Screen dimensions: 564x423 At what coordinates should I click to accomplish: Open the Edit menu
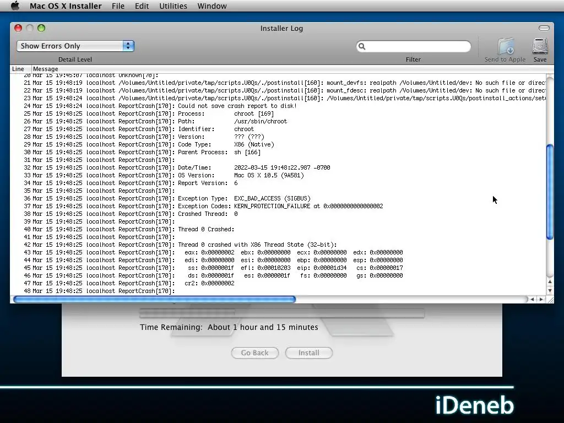(142, 6)
